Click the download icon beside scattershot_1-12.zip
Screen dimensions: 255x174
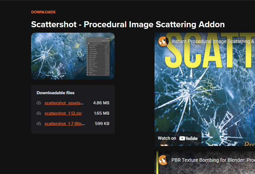click(39, 113)
